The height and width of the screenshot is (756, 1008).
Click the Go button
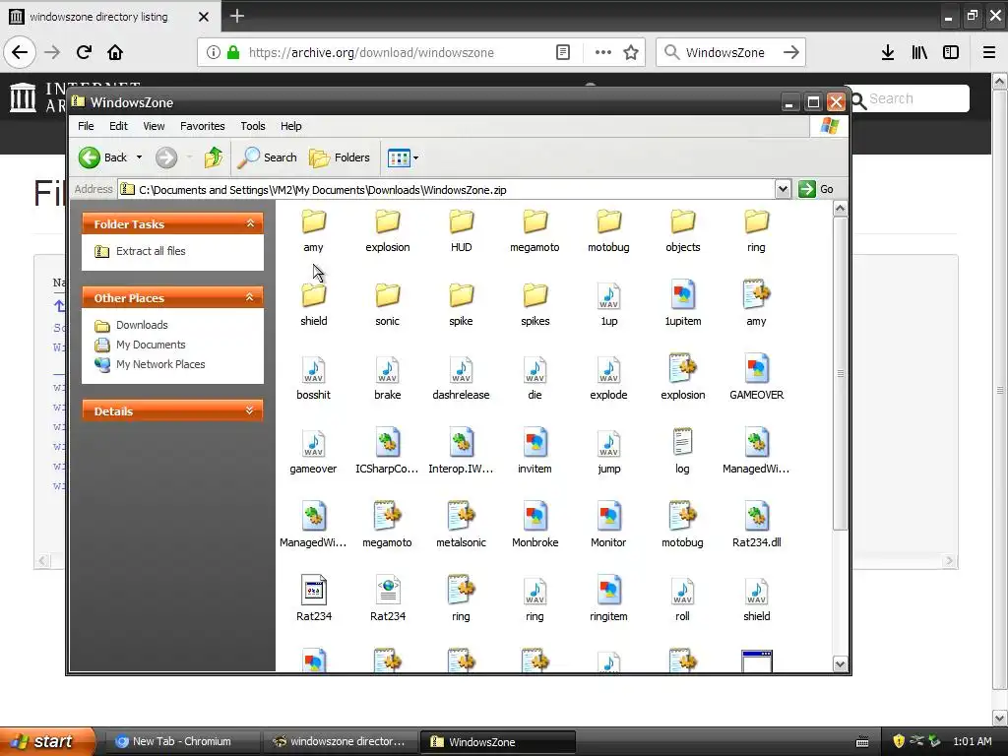(x=816, y=189)
